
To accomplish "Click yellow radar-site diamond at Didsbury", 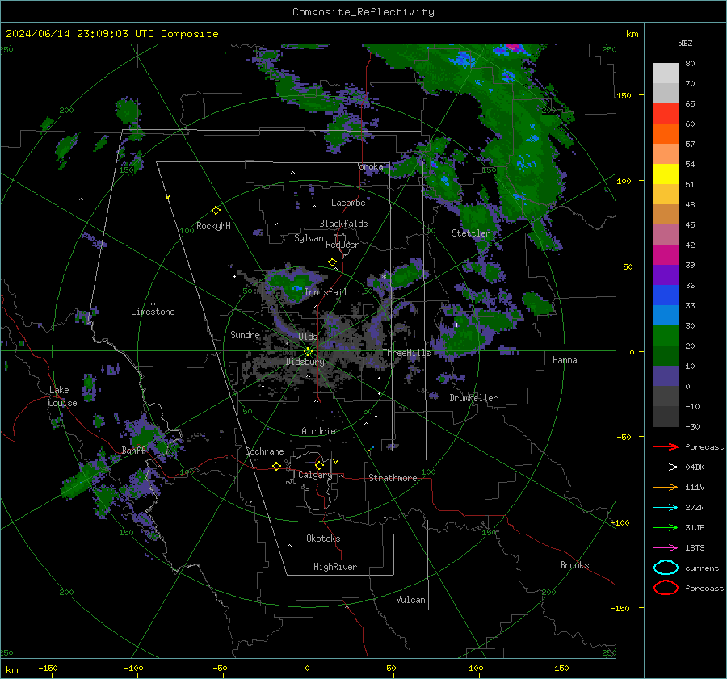I will coord(308,352).
